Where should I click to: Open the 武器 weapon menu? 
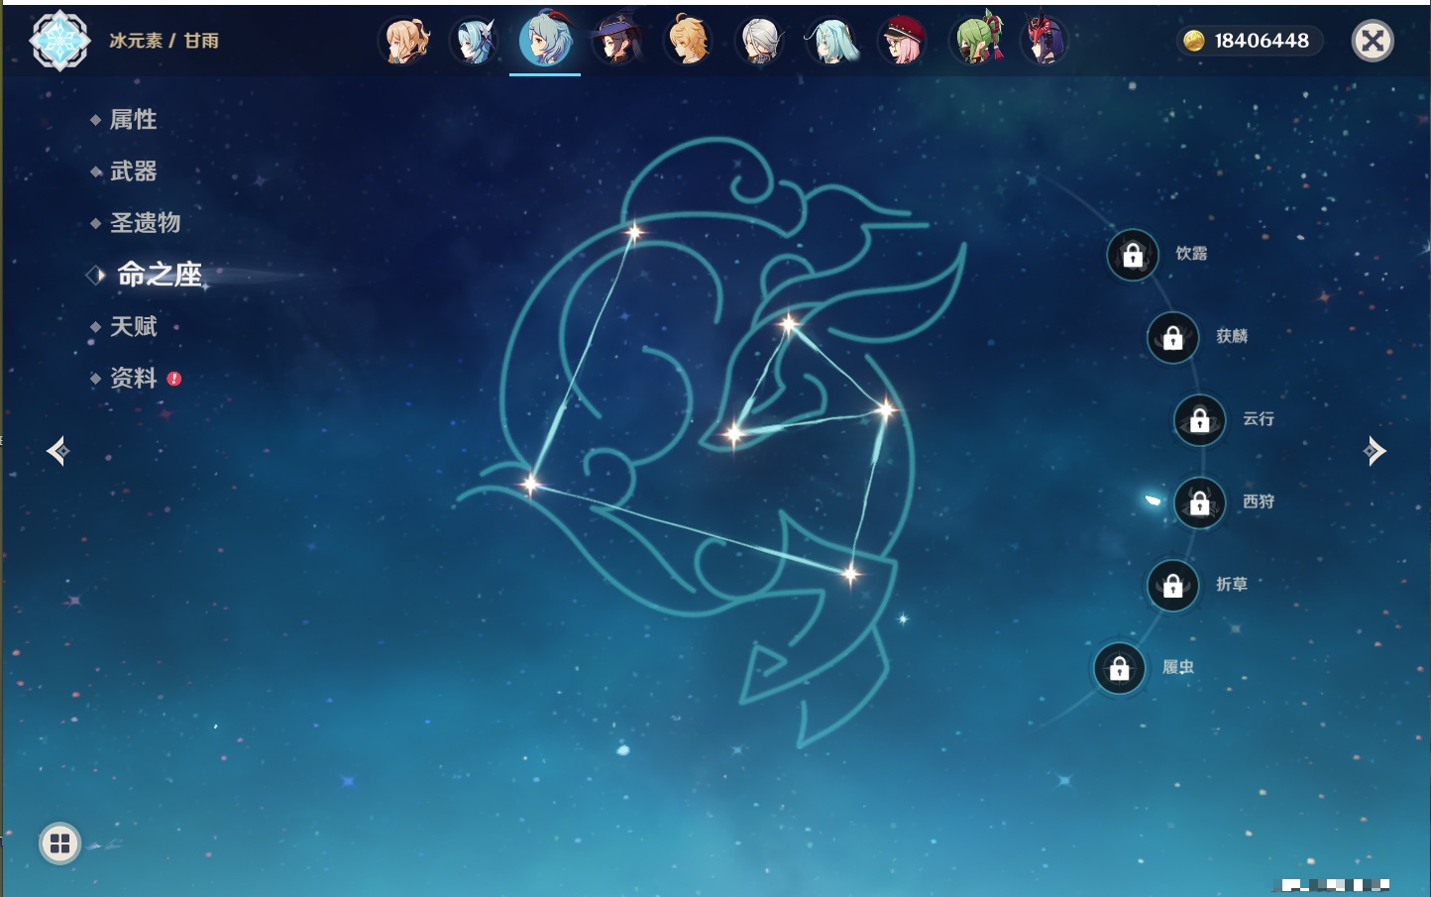click(133, 171)
